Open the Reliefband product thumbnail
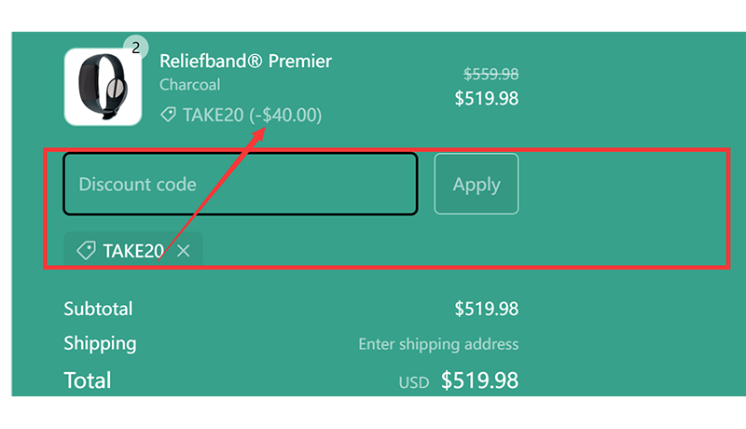The height and width of the screenshot is (429, 746). (103, 87)
